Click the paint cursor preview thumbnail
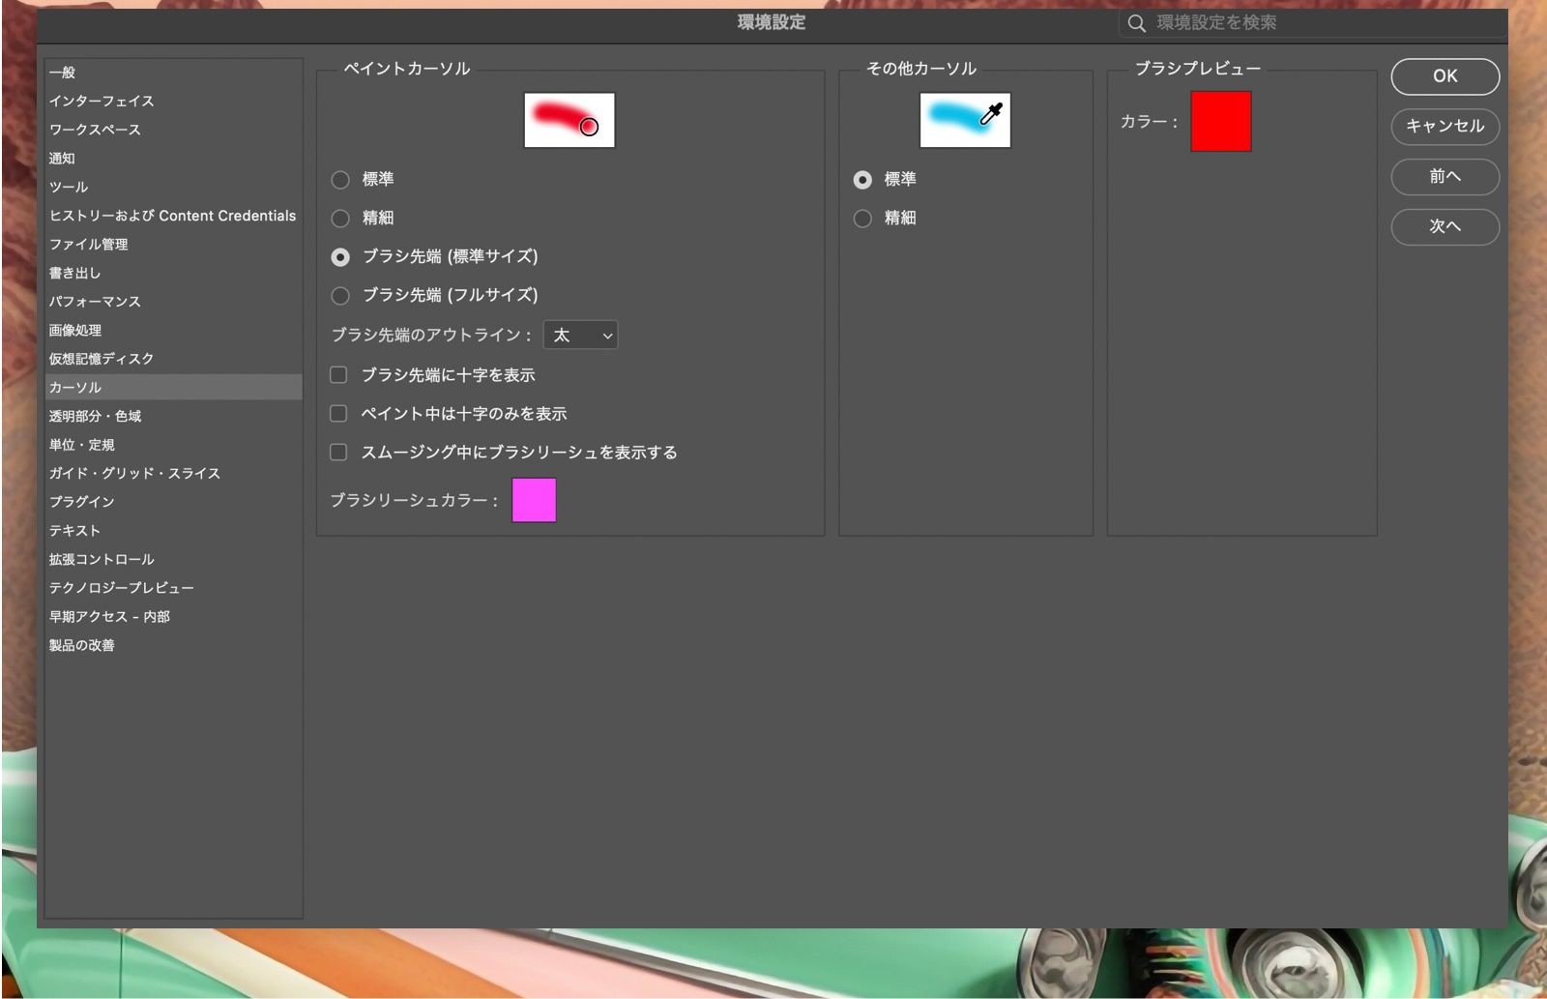Viewport: 1547px width, 999px height. click(x=569, y=120)
